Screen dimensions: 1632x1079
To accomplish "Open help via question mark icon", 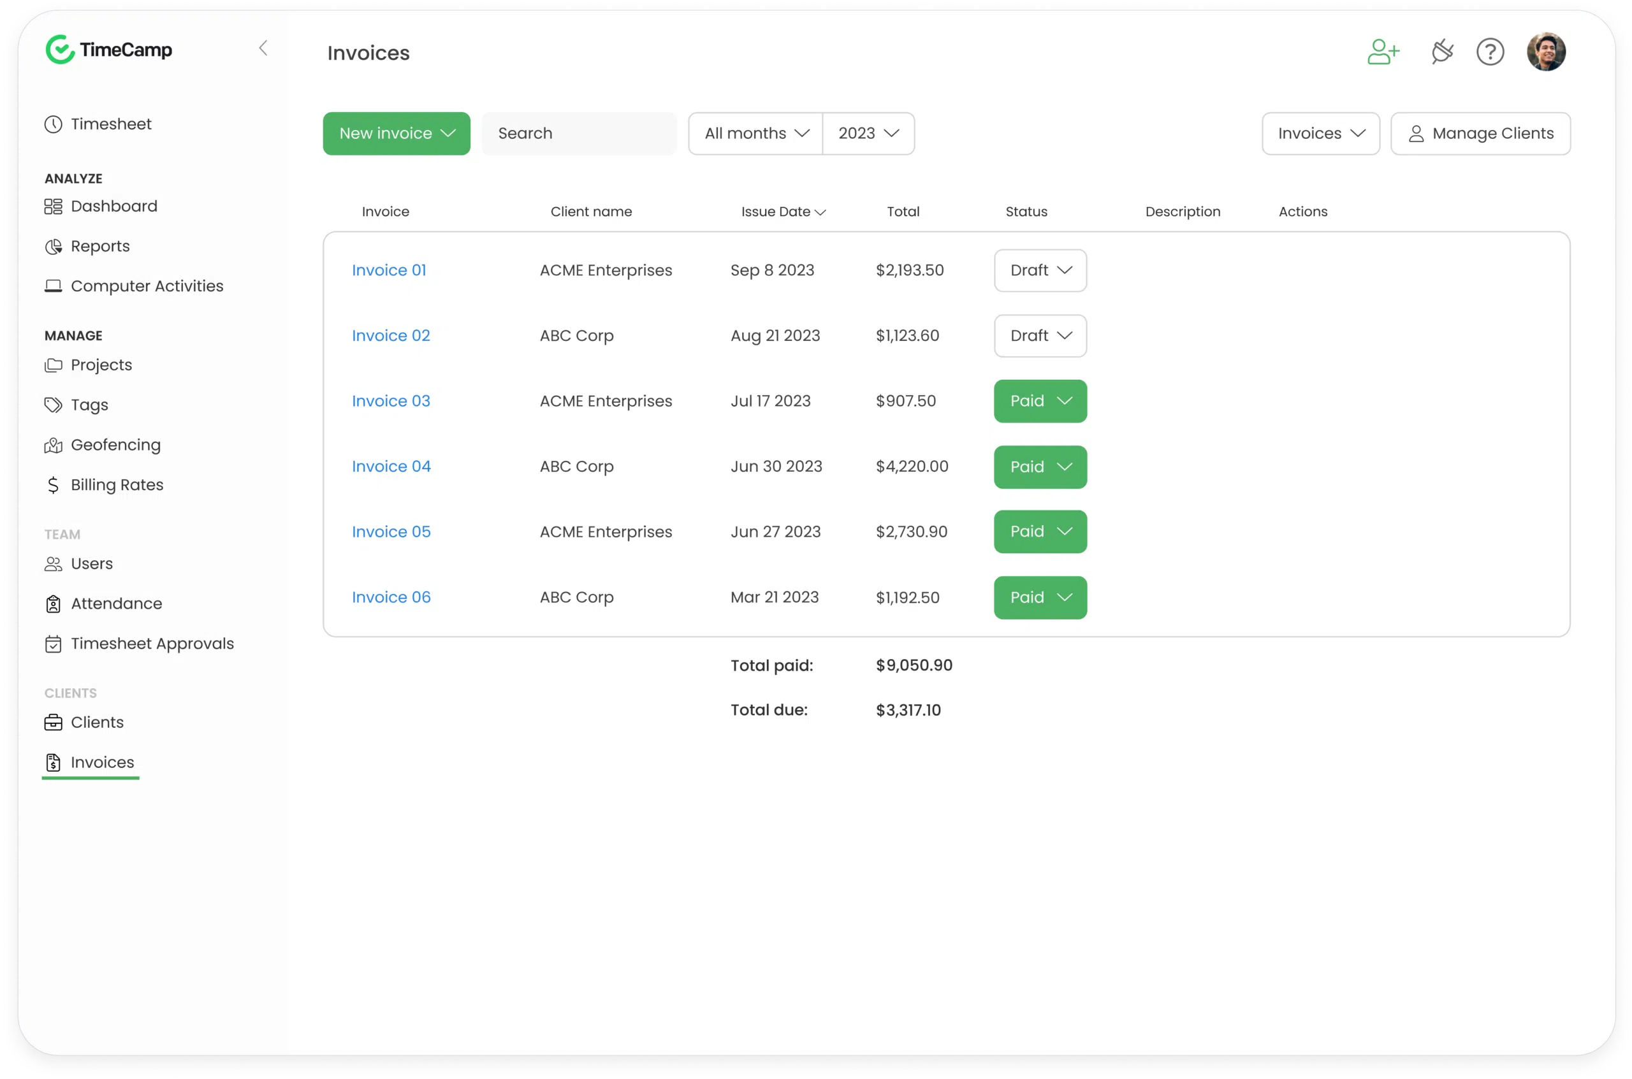I will pos(1489,52).
